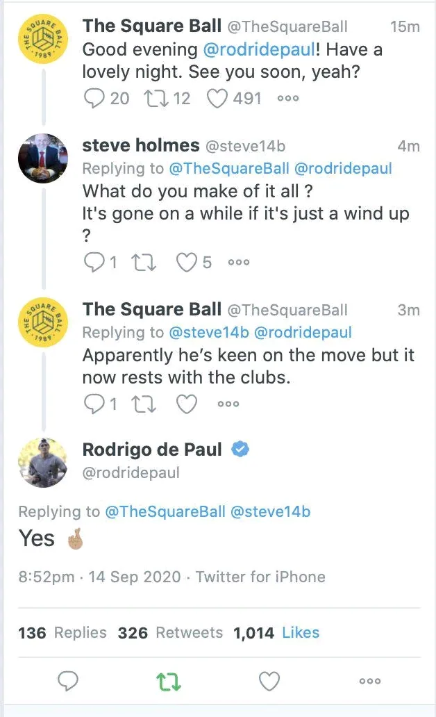The height and width of the screenshot is (717, 436).
Task: Open more options on 'Apparently he's keen' tweet
Action: click(x=228, y=404)
